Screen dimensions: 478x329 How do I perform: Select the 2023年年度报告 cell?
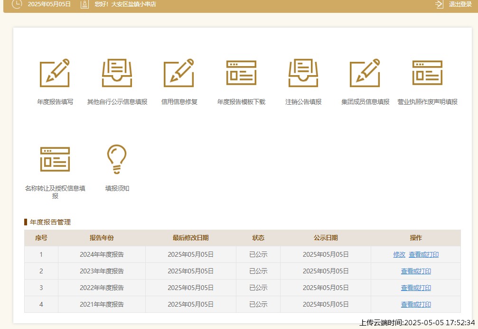point(102,271)
